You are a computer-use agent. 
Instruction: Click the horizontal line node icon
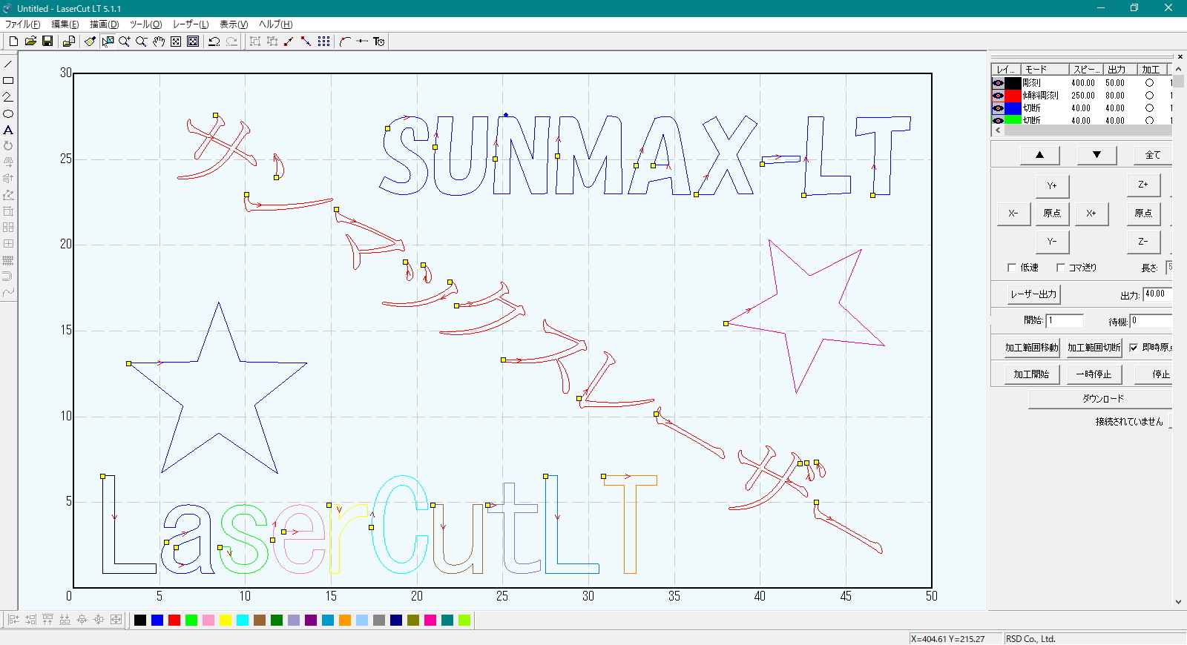tap(362, 42)
